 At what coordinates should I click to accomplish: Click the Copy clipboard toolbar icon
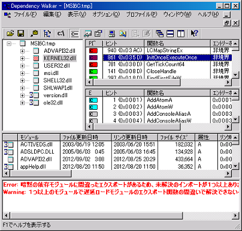pyautogui.click(x=34, y=34)
